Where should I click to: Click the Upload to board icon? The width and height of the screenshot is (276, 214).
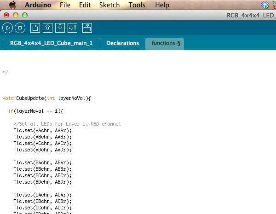tap(72, 28)
